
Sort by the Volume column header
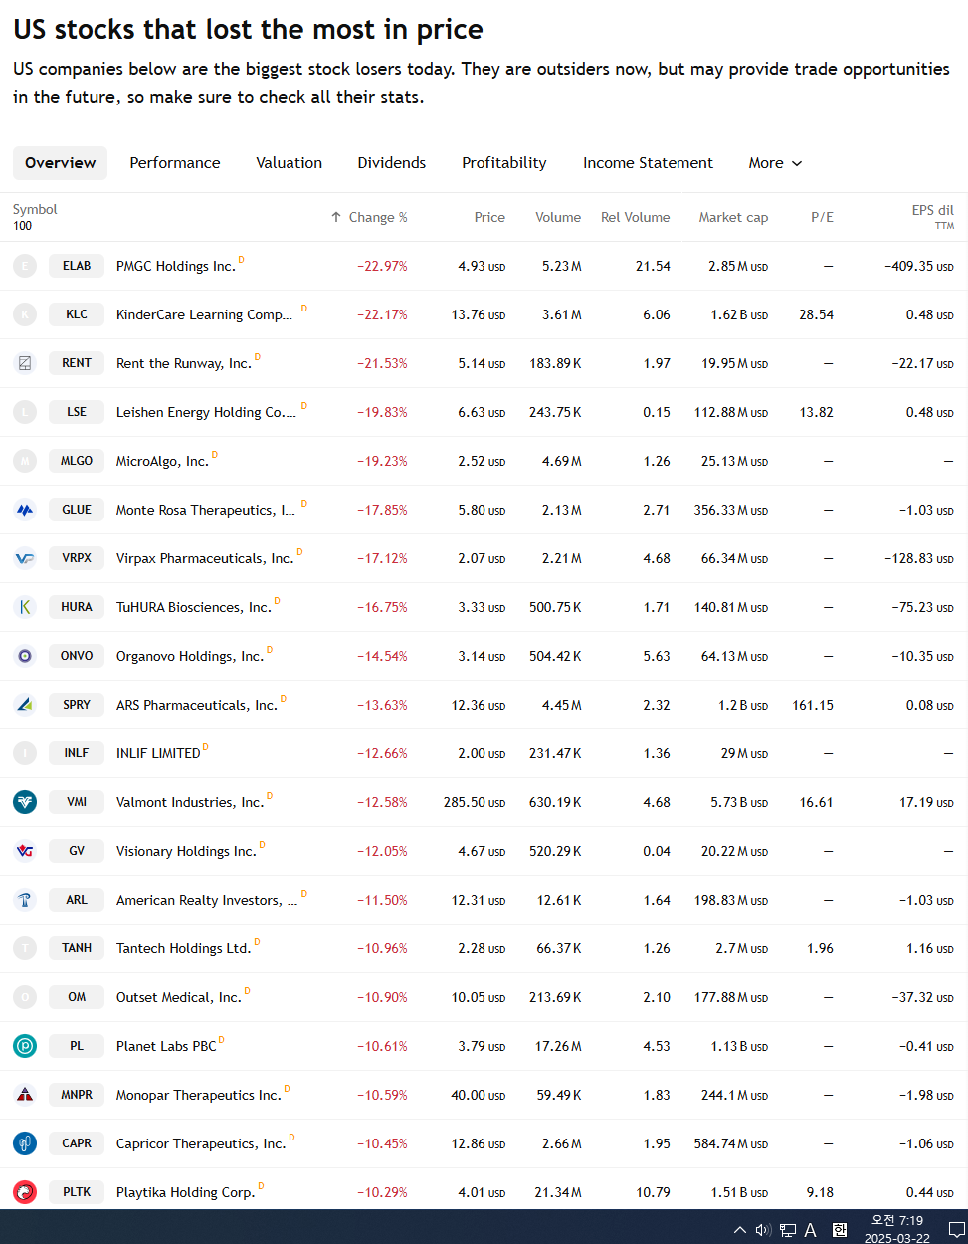pyautogui.click(x=558, y=217)
